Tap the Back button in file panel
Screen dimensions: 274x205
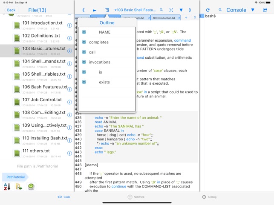[x=12, y=10]
